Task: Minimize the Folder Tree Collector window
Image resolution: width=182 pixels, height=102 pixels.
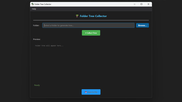Action: (135, 4)
